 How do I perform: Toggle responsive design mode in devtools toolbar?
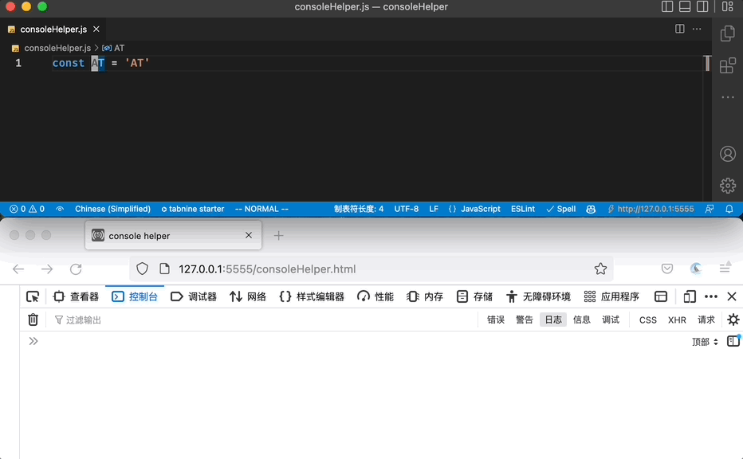coord(689,296)
